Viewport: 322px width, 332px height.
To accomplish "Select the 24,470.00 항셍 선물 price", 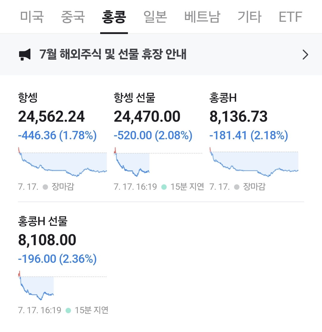I will point(147,116).
